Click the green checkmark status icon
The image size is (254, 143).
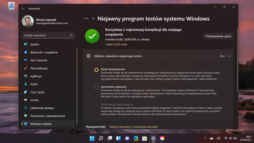92,36
